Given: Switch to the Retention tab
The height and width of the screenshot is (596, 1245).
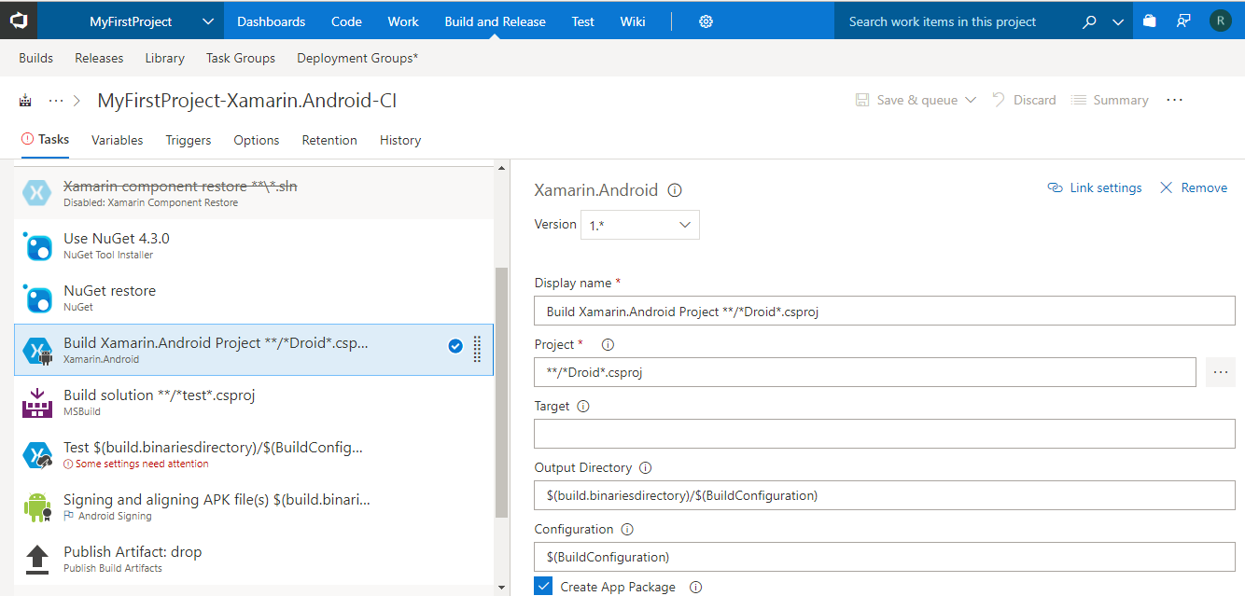Looking at the screenshot, I should [x=329, y=140].
